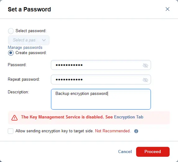Enable Allow sending encryption key checkbox
178x162 pixels.
[11, 131]
